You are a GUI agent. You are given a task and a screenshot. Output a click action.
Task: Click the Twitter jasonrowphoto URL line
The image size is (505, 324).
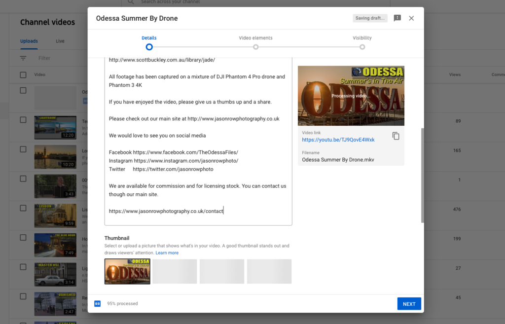[161, 169]
